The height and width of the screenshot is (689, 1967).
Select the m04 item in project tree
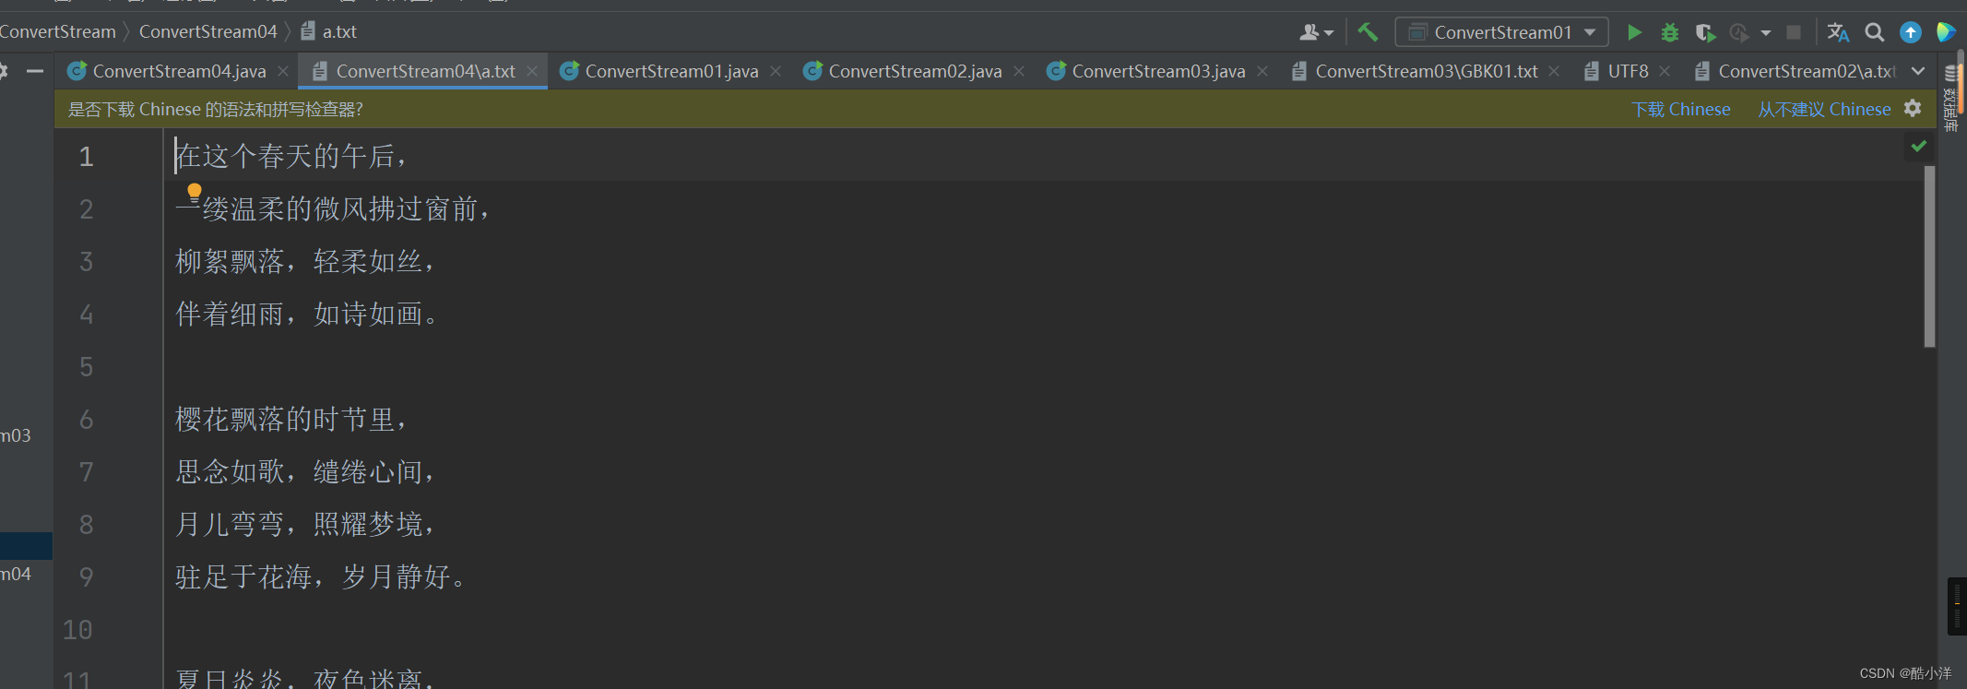(x=16, y=573)
